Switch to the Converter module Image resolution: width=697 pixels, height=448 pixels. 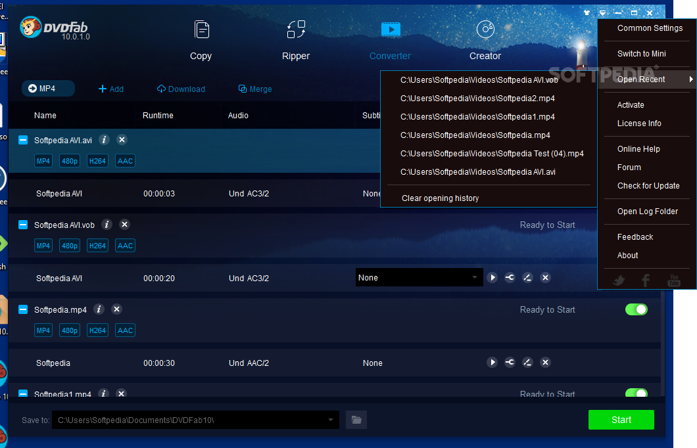391,41
